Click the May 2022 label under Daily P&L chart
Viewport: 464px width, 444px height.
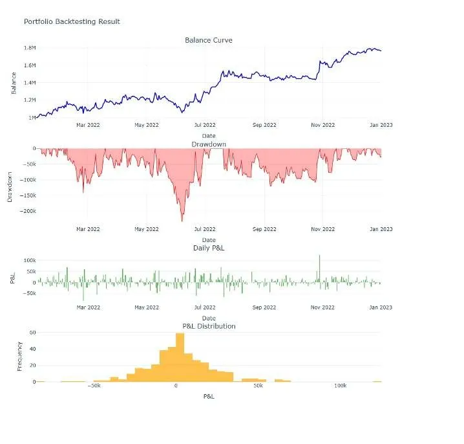coord(147,307)
